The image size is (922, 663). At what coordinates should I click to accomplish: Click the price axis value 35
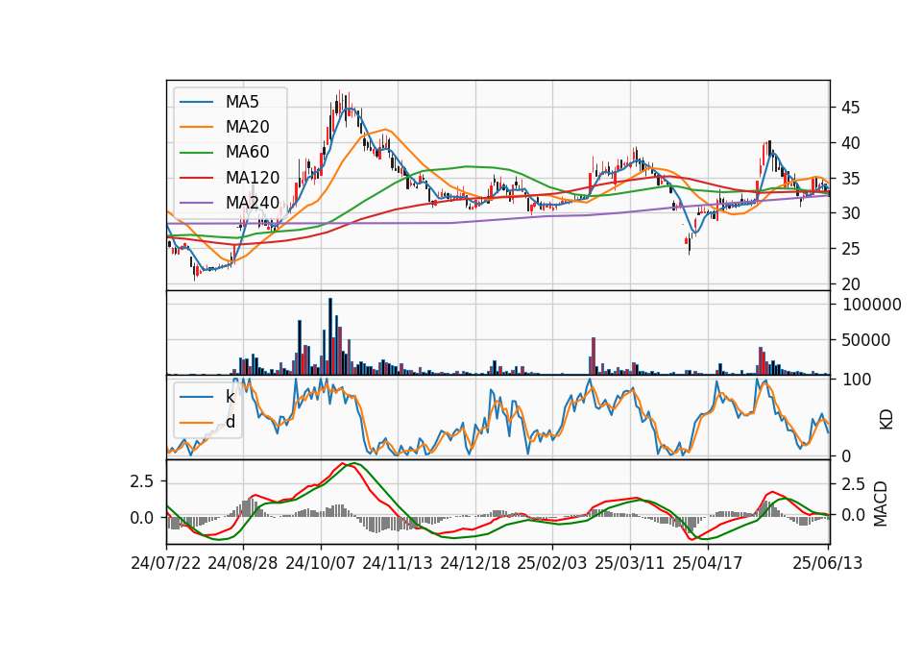(850, 179)
